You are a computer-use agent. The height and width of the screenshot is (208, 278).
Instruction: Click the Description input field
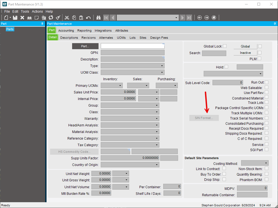click(133, 59)
